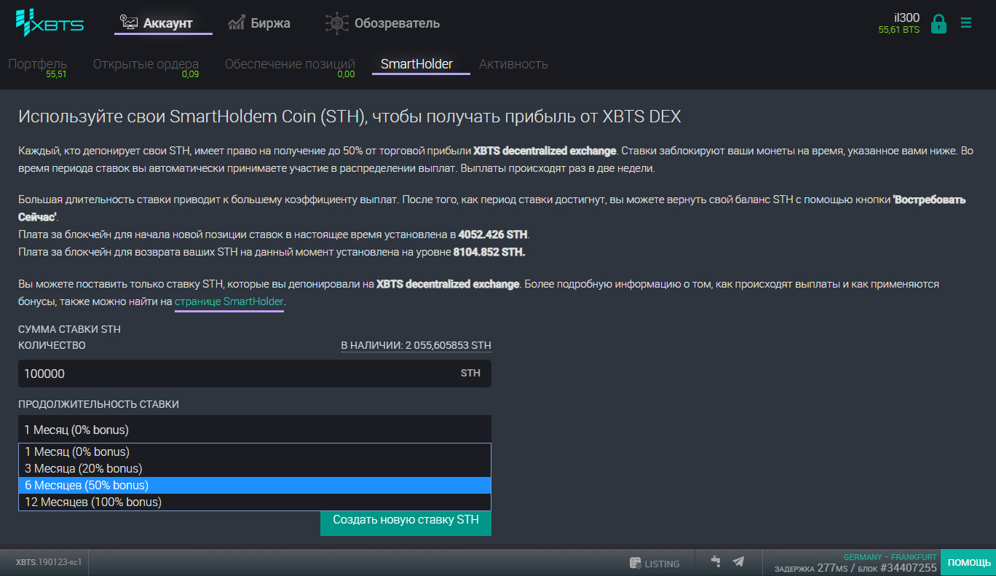996x576 pixels.
Task: Choose 3 Месяца (20% bonus) option
Action: point(255,469)
